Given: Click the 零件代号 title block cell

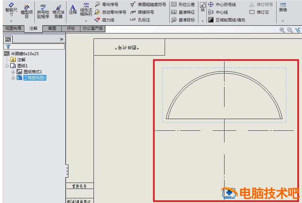Looking at the screenshot, I should point(80,186).
